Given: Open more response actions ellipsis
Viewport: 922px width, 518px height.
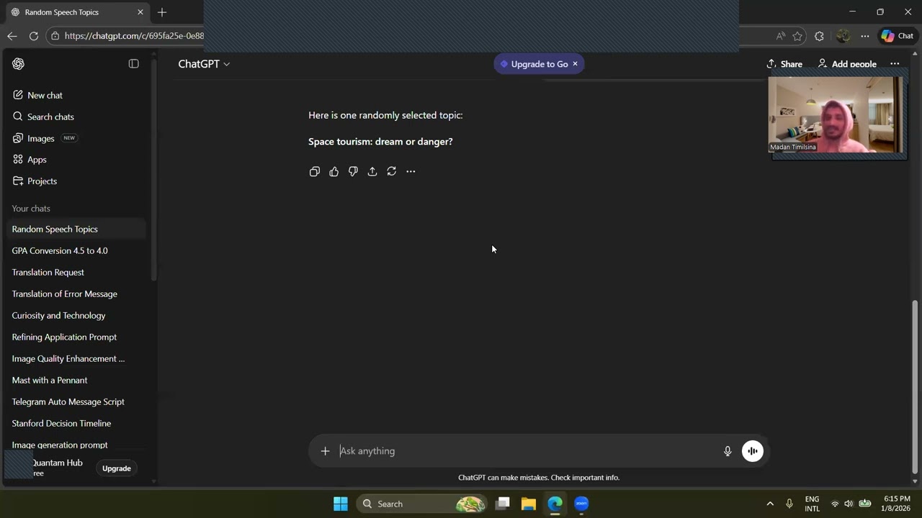Looking at the screenshot, I should point(411,171).
